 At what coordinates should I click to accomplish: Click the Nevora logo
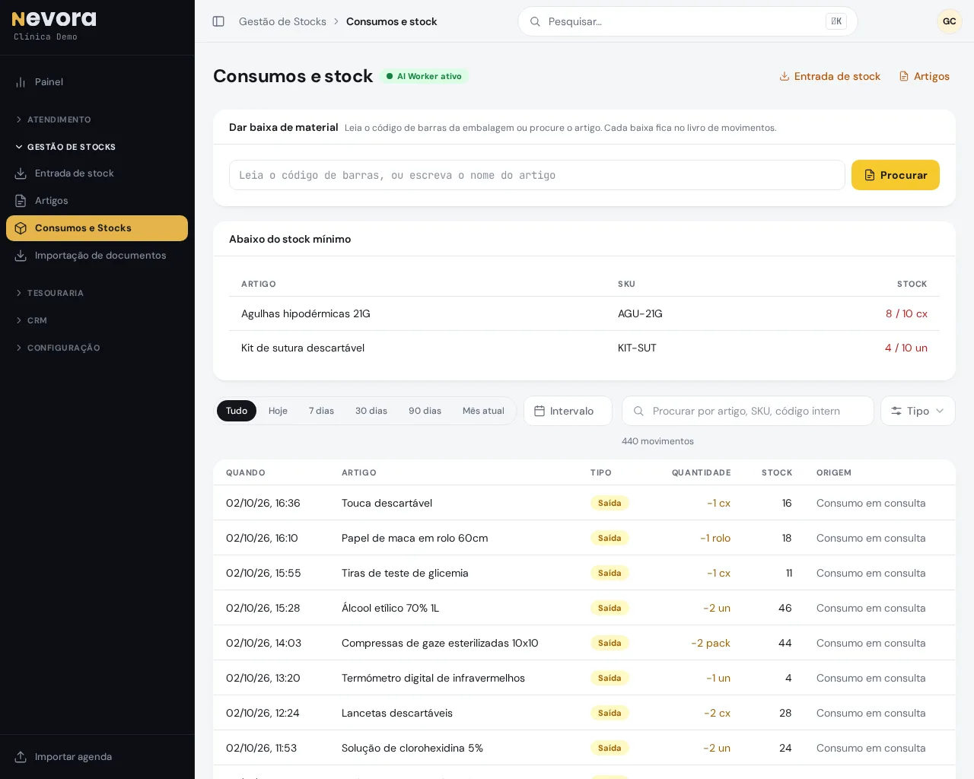tap(54, 19)
